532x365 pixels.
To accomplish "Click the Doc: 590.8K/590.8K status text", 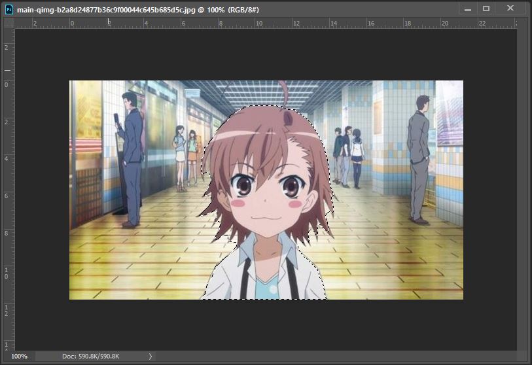I will pyautogui.click(x=90, y=356).
